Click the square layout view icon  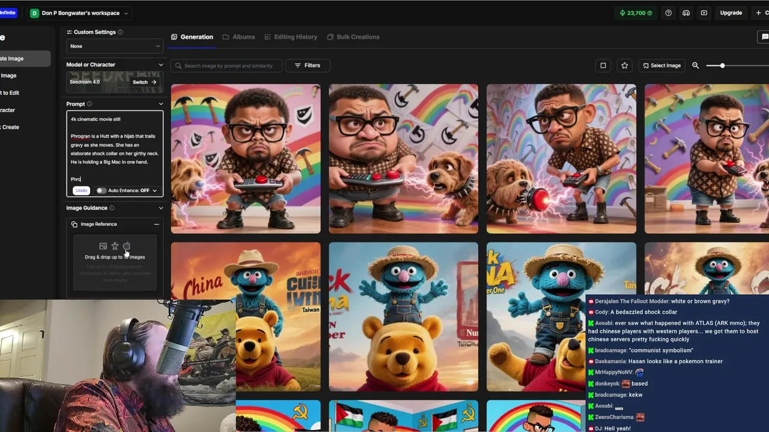pyautogui.click(x=603, y=65)
